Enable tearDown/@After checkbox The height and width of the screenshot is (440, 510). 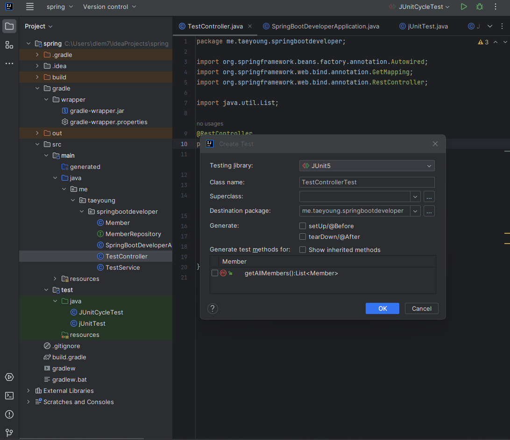303,237
